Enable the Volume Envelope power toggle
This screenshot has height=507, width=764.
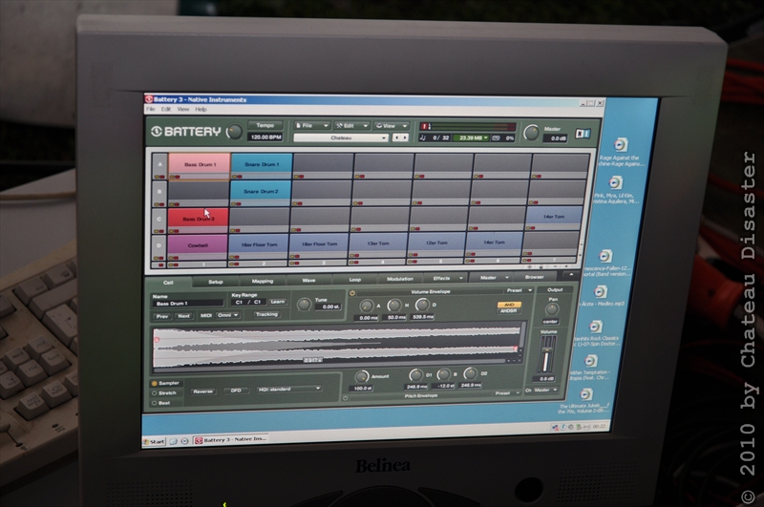(x=352, y=293)
